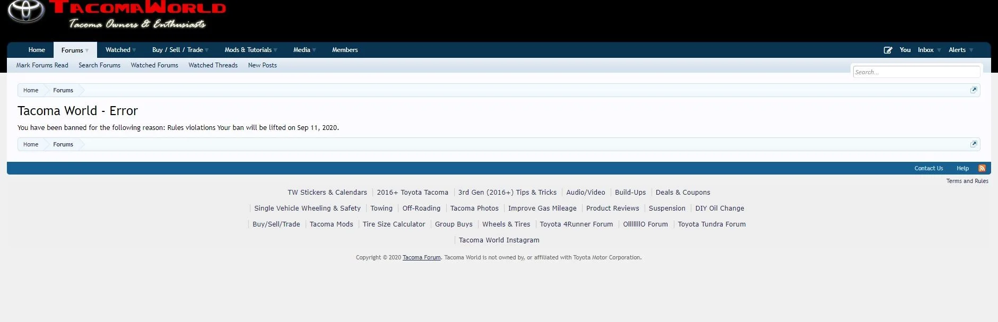Click the Search input field
The width and height of the screenshot is (998, 322).
[x=916, y=72]
